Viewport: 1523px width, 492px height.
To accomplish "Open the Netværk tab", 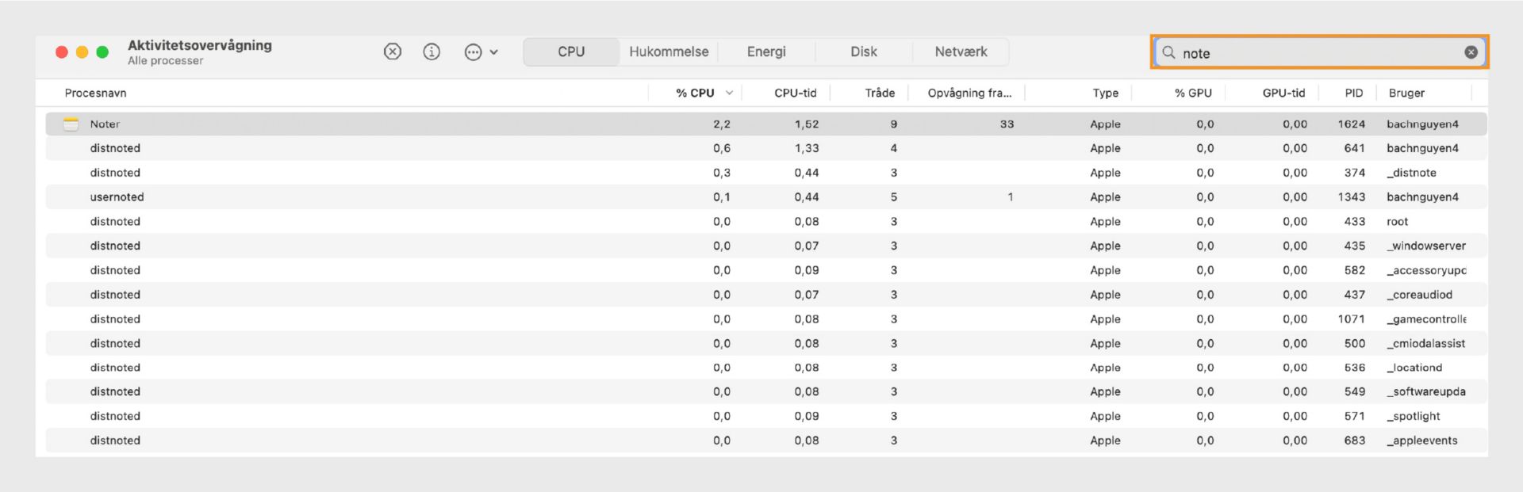I will [x=961, y=51].
